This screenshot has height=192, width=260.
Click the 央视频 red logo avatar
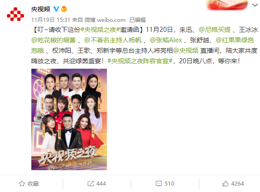click(15, 14)
